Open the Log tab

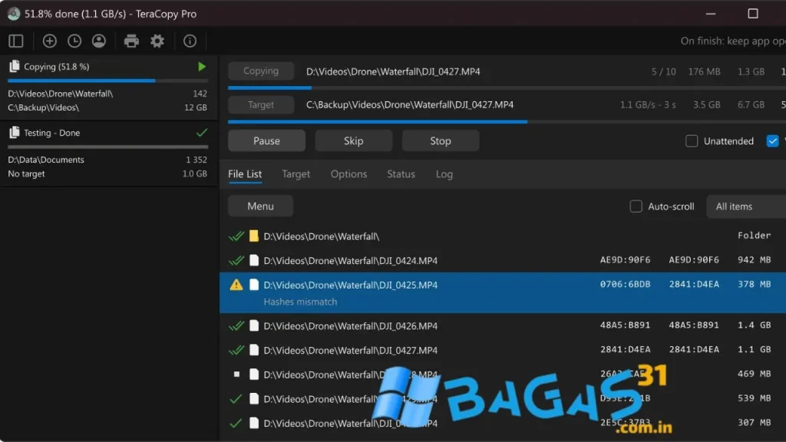point(444,174)
